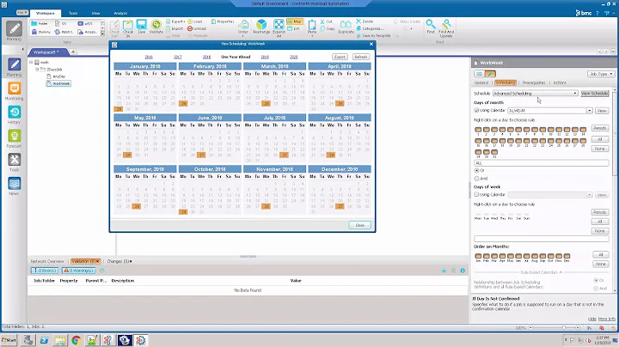The width and height of the screenshot is (619, 347).
Task: Select the Or radio for Rule-based Calendars relationship
Action: point(596,280)
